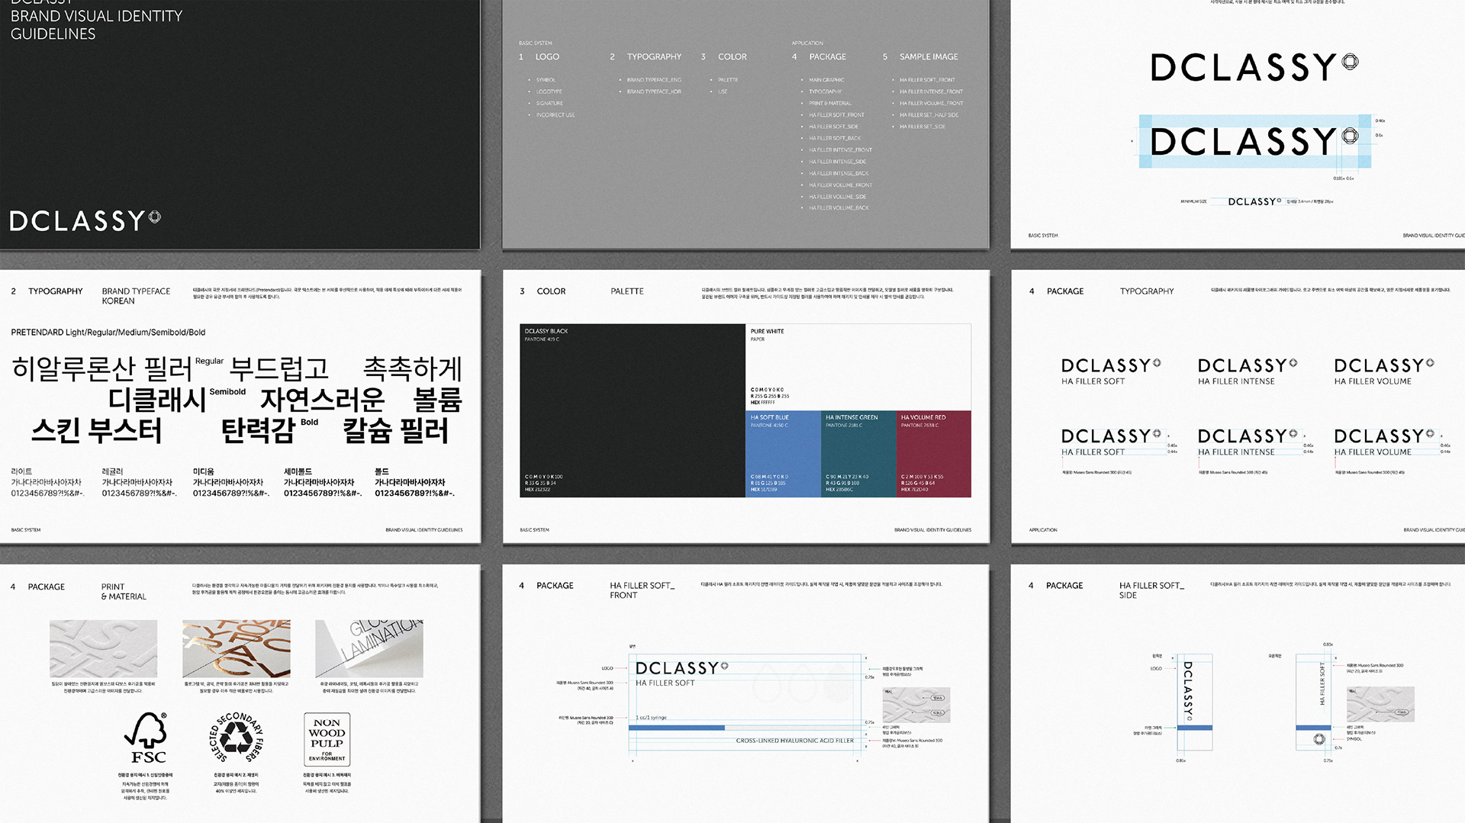Click the LOGOTYPE entry in the contents
1465x823 pixels.
(549, 92)
